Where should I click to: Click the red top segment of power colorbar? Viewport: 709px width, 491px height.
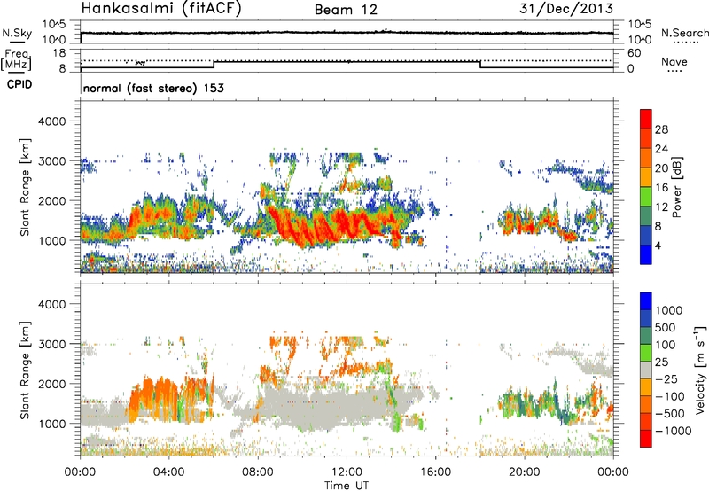(646, 119)
